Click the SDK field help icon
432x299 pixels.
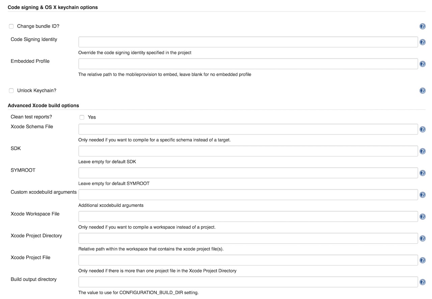tap(422, 151)
